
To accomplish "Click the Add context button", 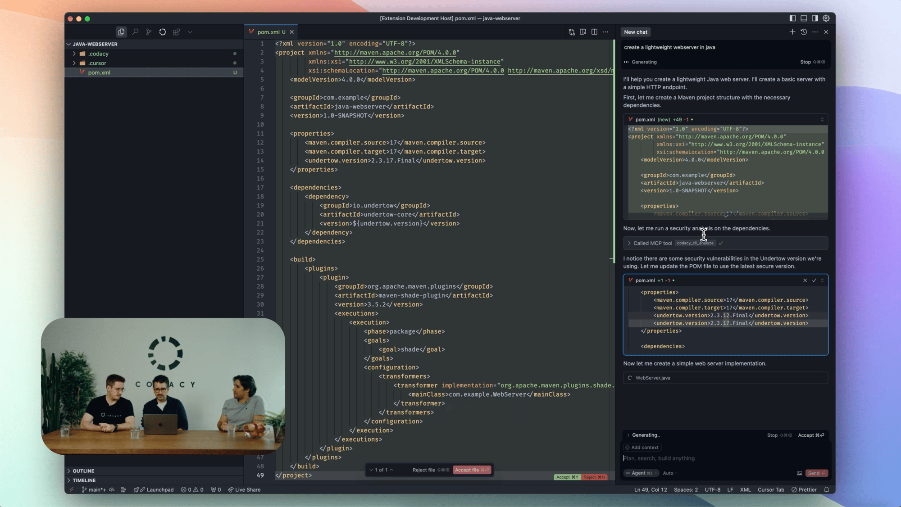I will tap(642, 448).
